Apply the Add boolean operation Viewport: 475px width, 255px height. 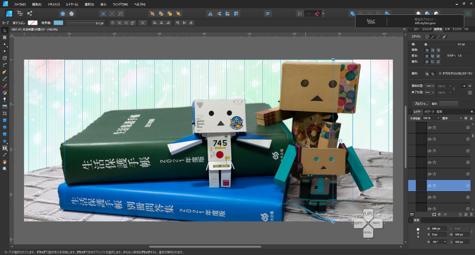pos(352,13)
